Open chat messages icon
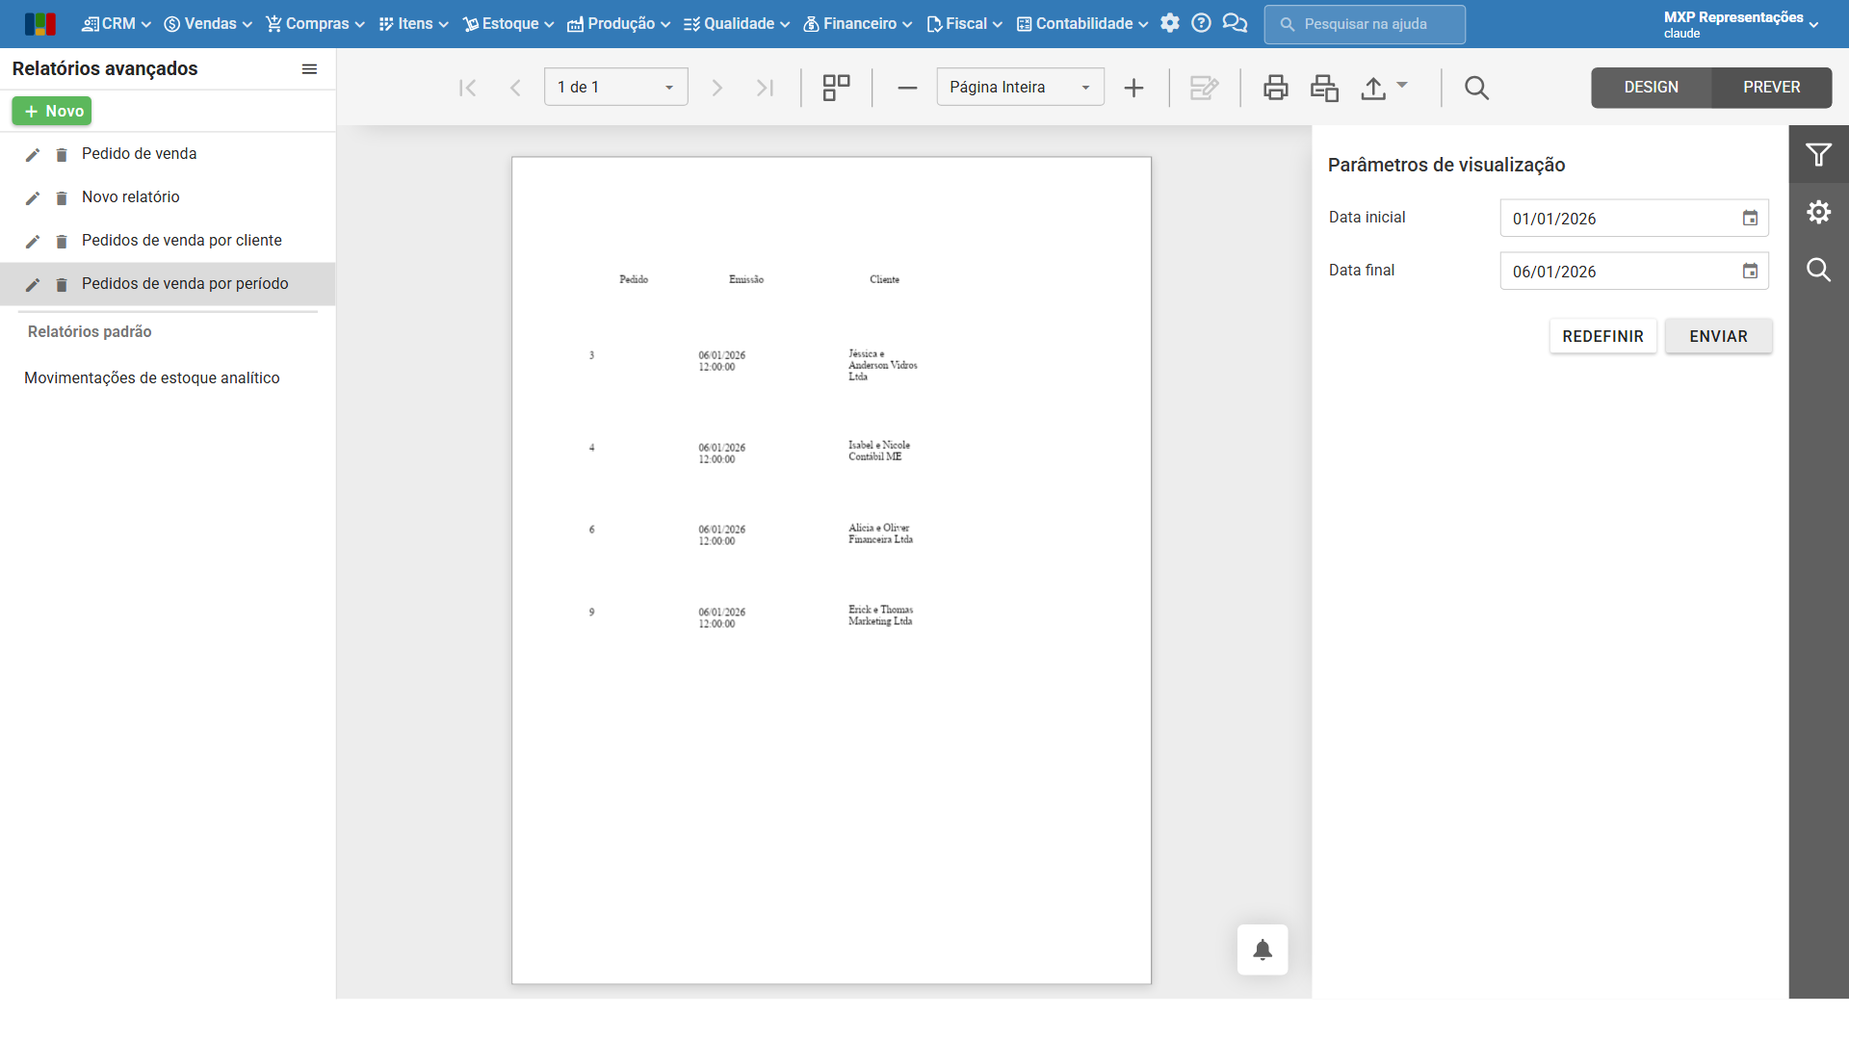Screen dimensions: 1849x1040 click(x=1235, y=23)
